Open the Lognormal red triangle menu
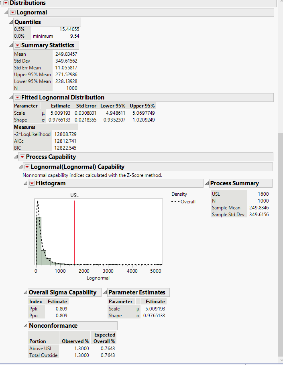 pyautogui.click(x=12, y=12)
